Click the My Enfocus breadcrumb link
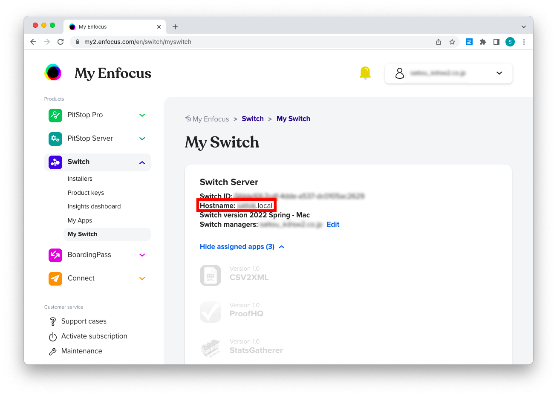 point(211,119)
